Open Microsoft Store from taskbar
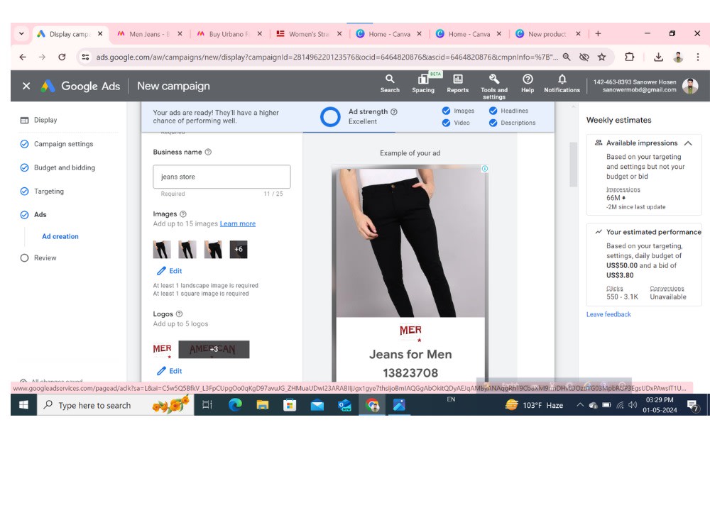 pyautogui.click(x=290, y=405)
